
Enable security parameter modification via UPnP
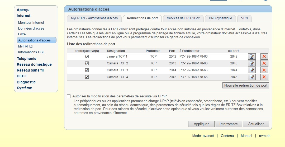coord(69,96)
